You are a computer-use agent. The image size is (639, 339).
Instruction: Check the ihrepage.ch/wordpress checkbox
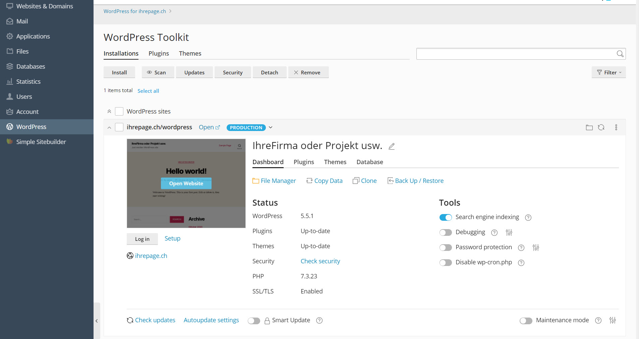119,127
